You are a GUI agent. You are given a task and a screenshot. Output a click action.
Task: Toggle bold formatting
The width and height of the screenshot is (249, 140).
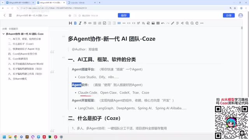[x=75, y=23]
